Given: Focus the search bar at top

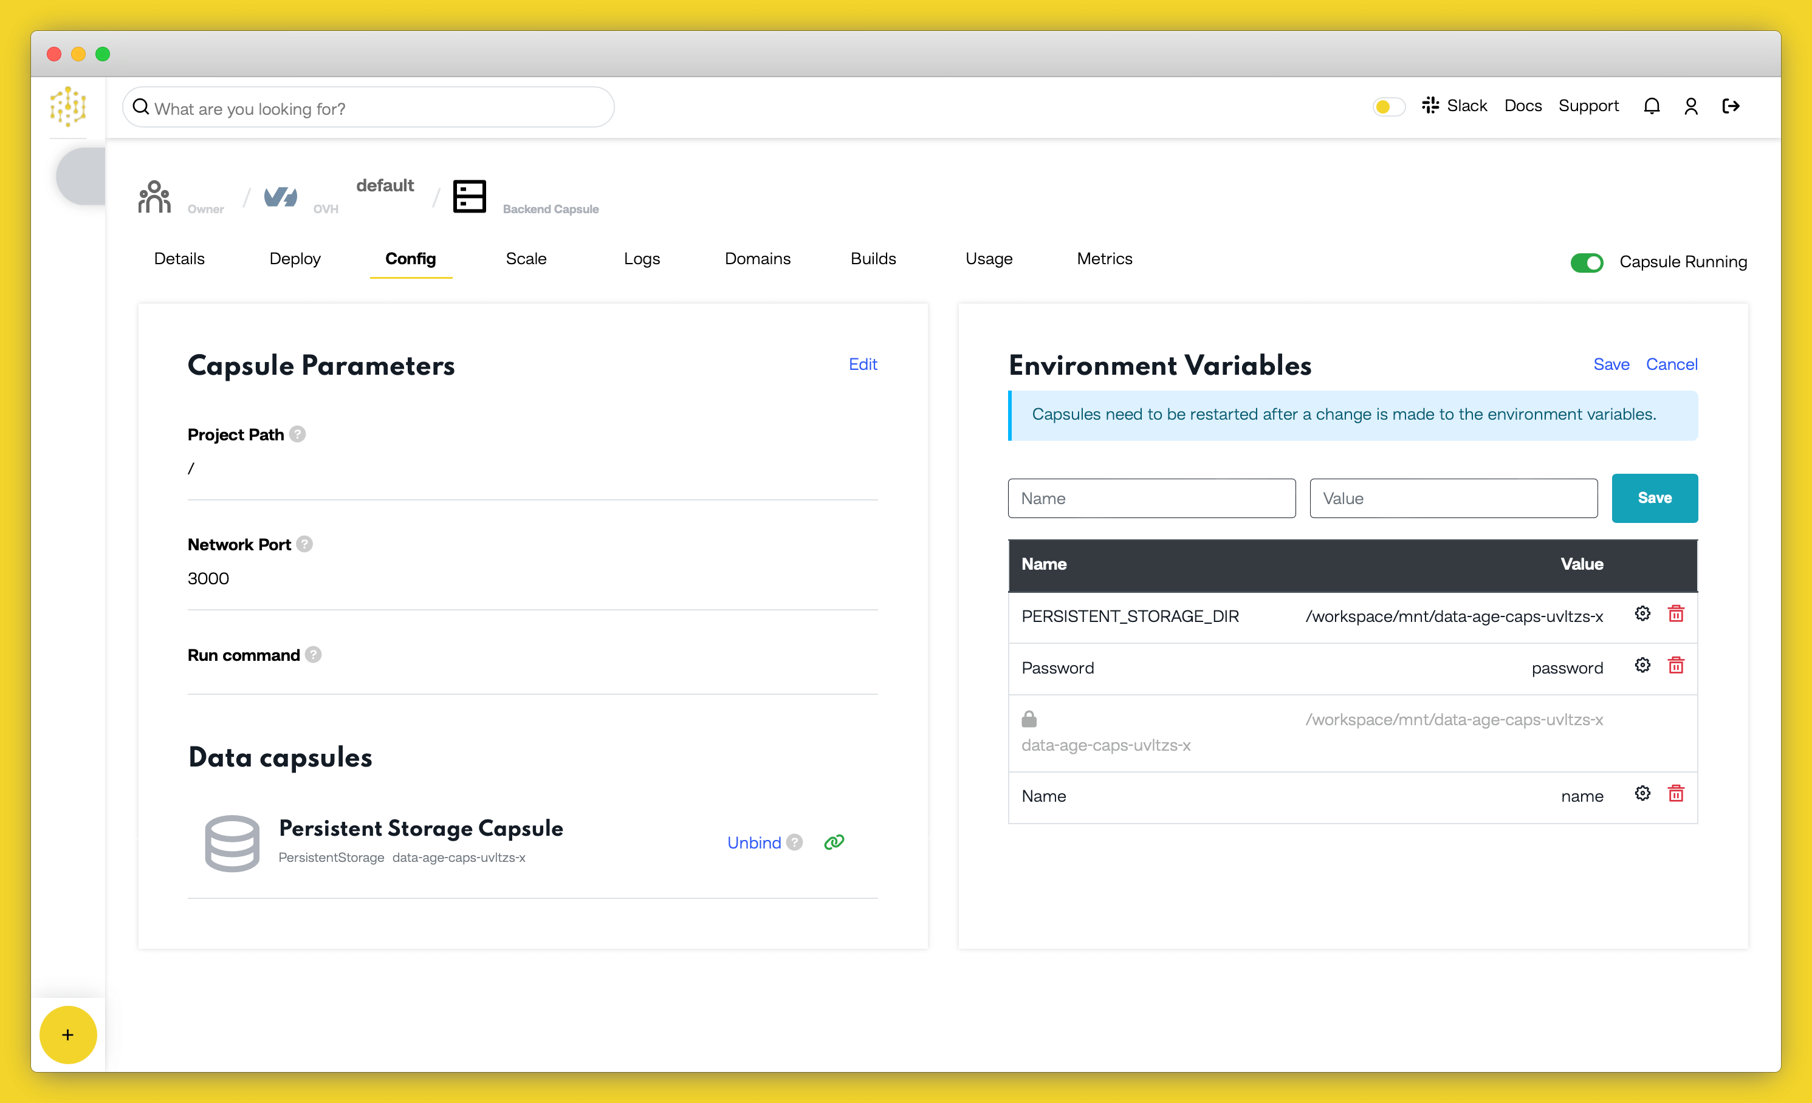Looking at the screenshot, I should point(368,108).
